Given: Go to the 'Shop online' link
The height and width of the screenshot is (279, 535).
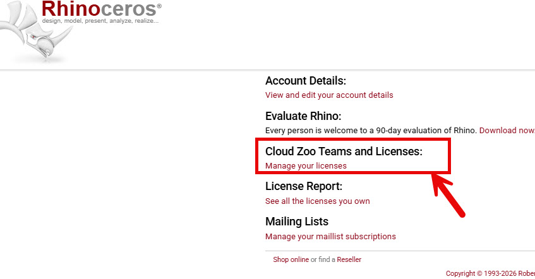Looking at the screenshot, I should (x=291, y=259).
